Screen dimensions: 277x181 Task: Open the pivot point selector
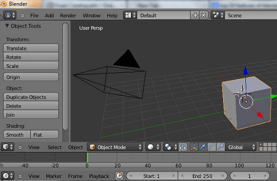click(x=170, y=147)
